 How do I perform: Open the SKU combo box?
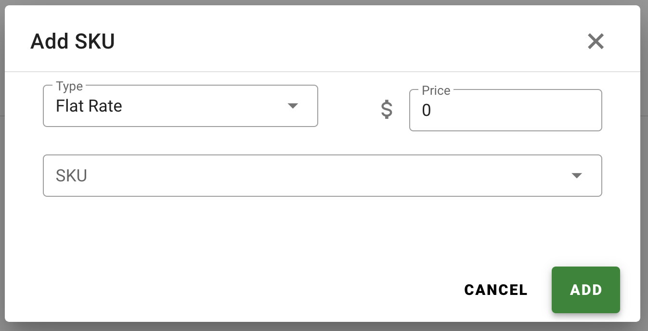(x=323, y=176)
